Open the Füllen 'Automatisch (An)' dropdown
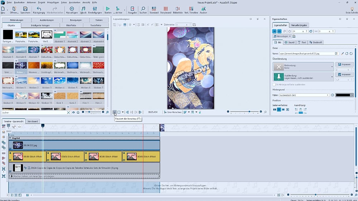 coord(328,95)
